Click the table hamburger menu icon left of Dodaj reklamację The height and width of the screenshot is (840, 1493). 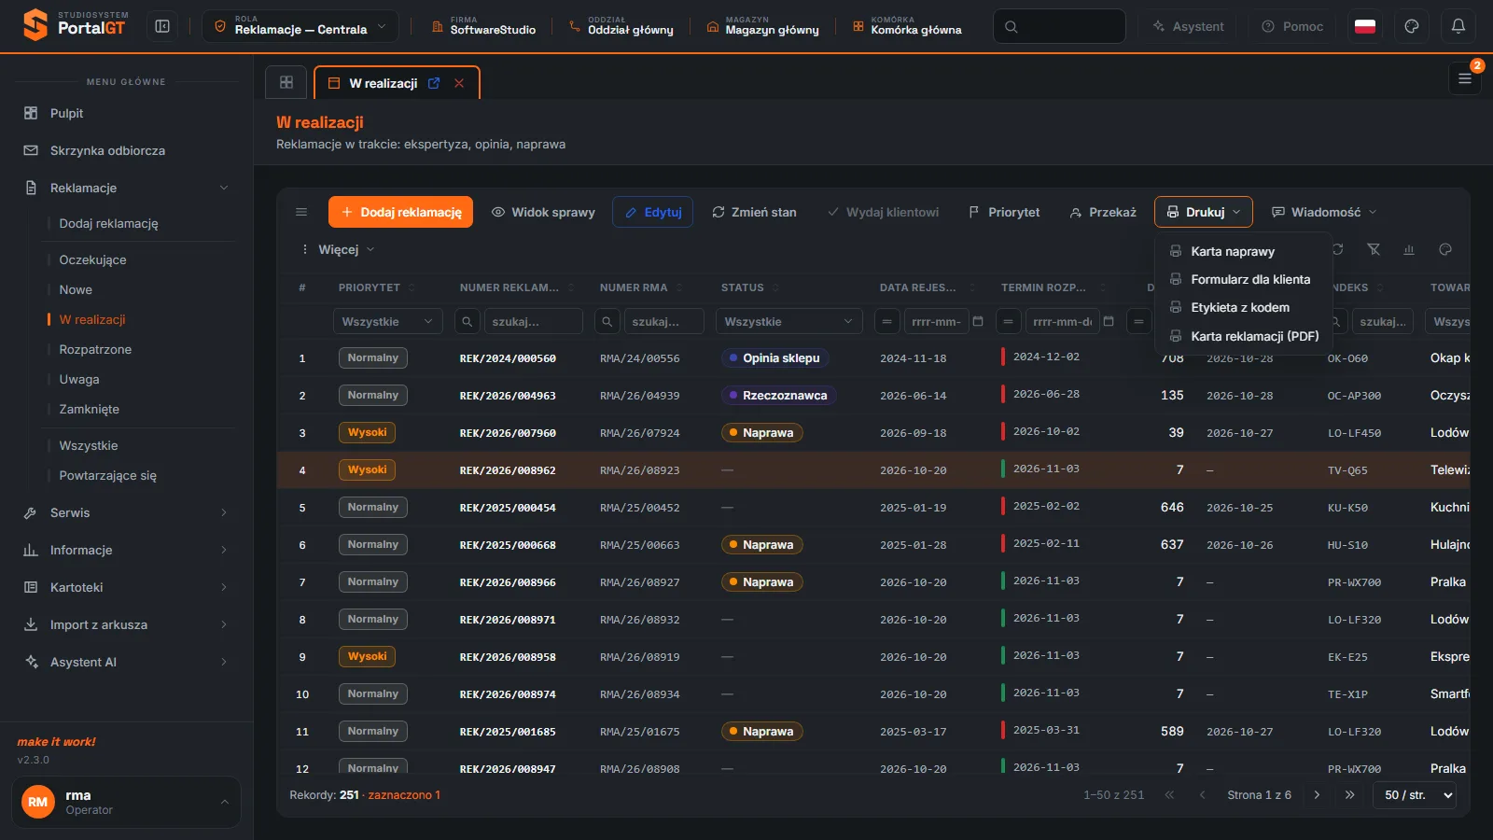tap(301, 212)
